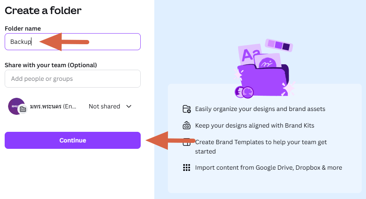Click the round purple team avatar
Image resolution: width=366 pixels, height=199 pixels.
16,106
